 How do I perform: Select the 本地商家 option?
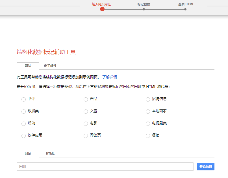pos(148,111)
